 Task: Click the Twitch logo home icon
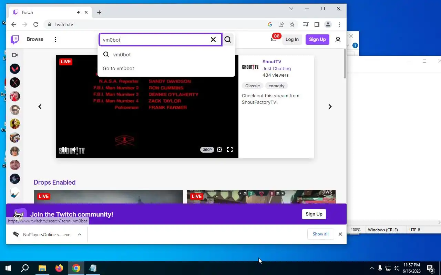[x=15, y=40]
